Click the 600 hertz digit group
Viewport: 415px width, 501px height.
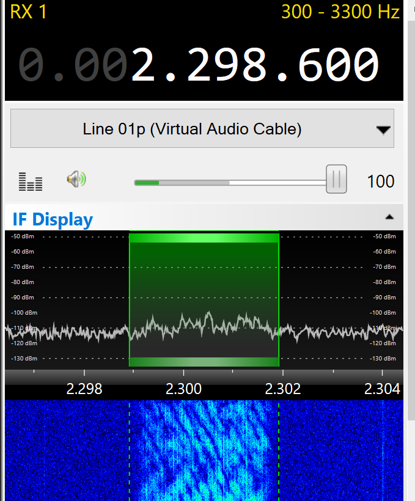click(339, 64)
